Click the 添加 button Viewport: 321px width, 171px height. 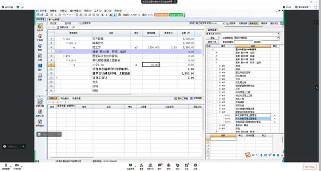point(212,38)
